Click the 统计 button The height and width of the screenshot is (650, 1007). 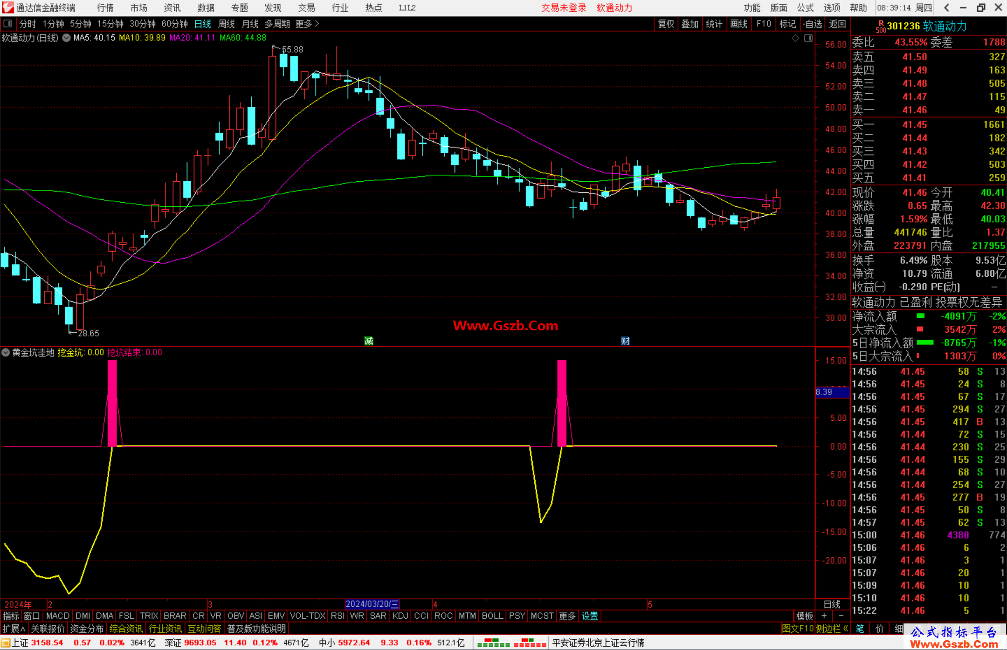pos(714,24)
